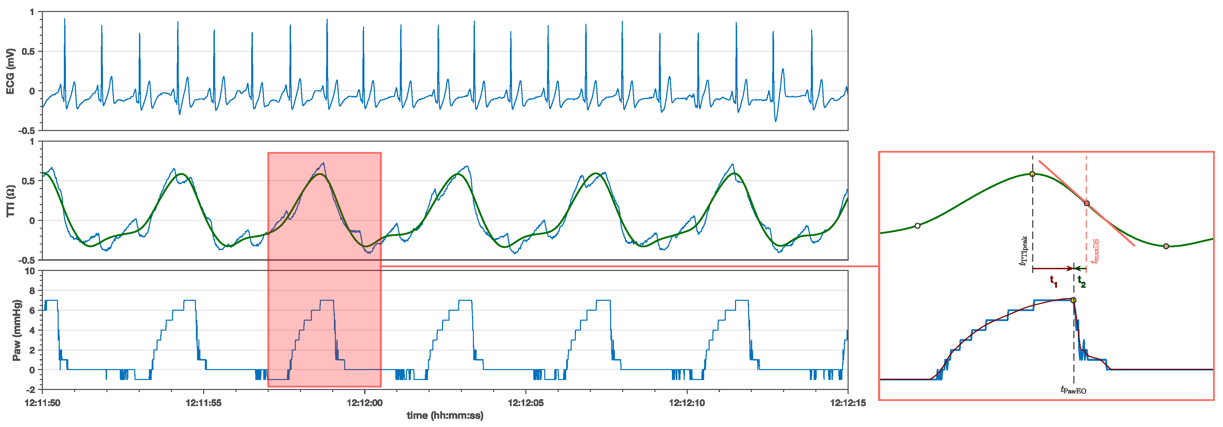Image resolution: width=1223 pixels, height=427 pixels.
Task: Click the red max downslope marker point
Action: (x=1087, y=203)
